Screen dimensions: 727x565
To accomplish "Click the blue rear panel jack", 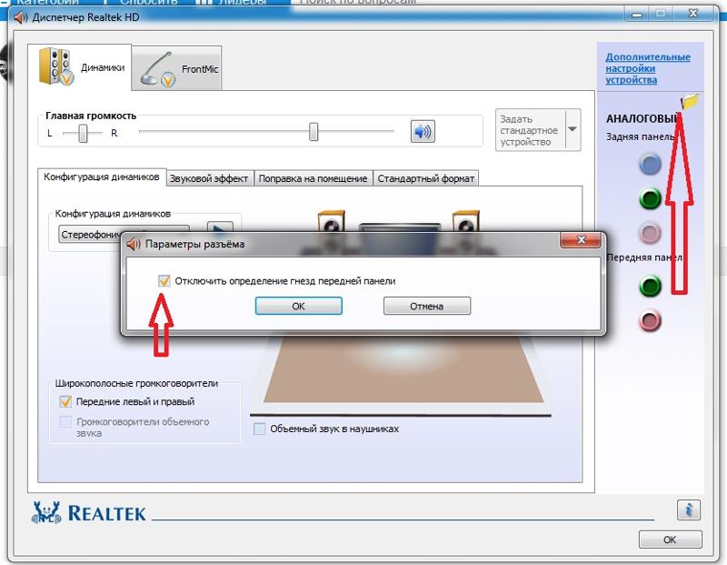I will (650, 165).
